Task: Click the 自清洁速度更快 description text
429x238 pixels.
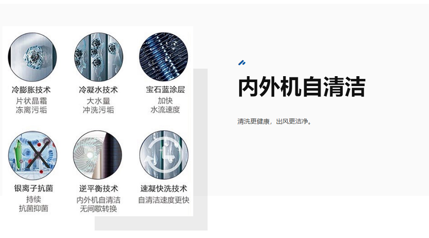Action: point(163,200)
